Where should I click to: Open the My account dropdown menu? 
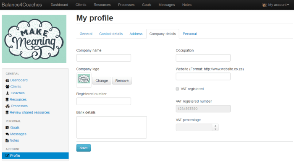click(x=276, y=5)
